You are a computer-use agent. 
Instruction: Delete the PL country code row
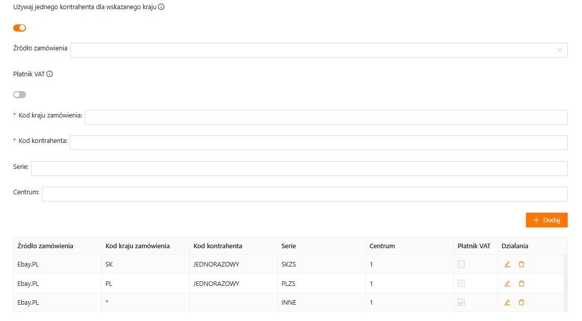click(521, 283)
